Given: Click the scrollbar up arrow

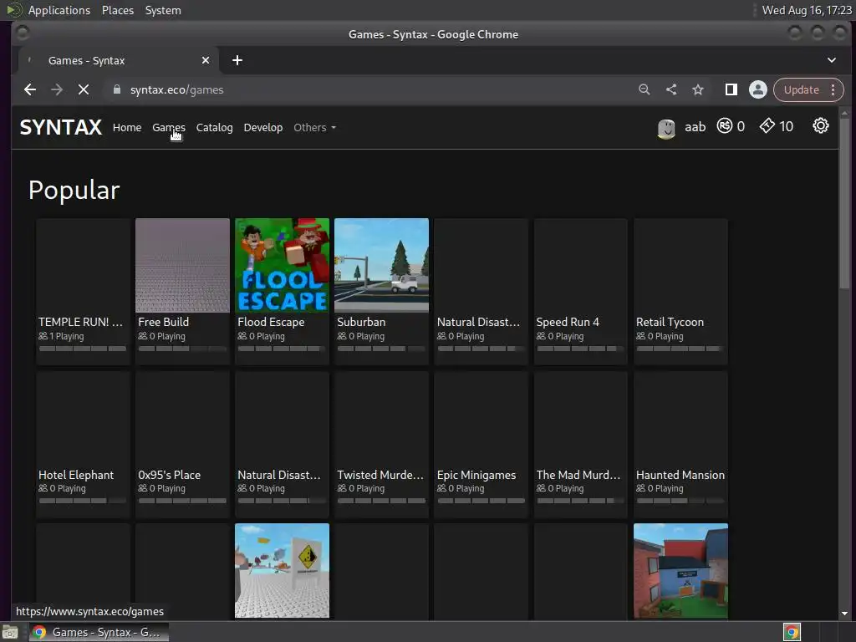Looking at the screenshot, I should coord(844,113).
